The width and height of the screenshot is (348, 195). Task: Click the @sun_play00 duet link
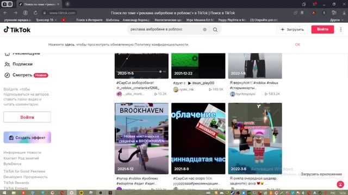tap(201, 83)
